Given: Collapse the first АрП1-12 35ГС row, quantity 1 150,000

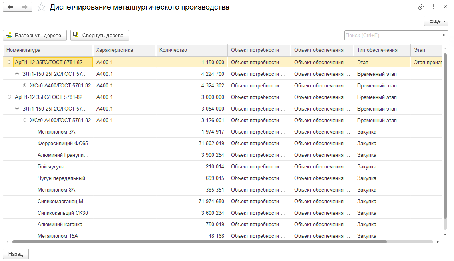Looking at the screenshot, I should point(9,62).
